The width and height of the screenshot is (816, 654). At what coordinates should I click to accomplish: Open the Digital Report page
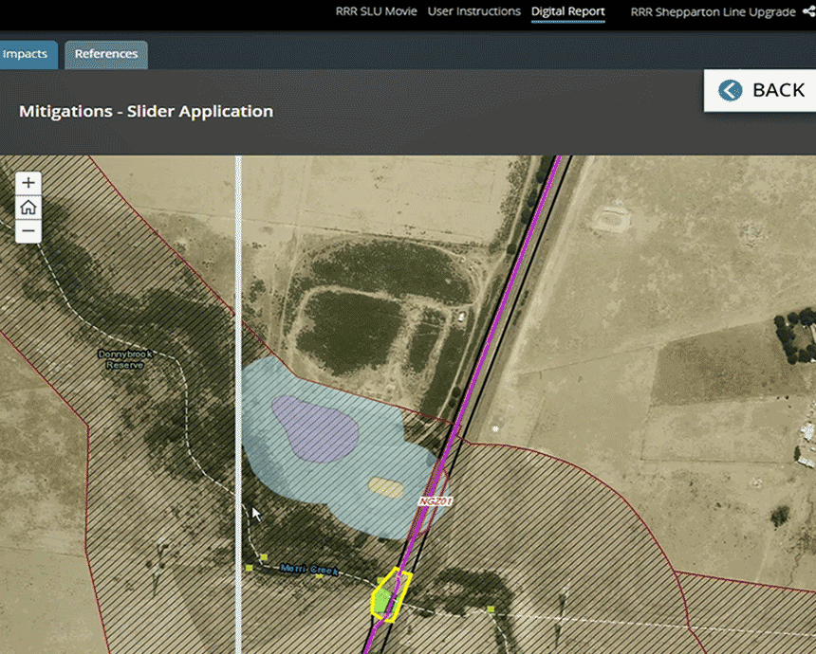pos(567,11)
